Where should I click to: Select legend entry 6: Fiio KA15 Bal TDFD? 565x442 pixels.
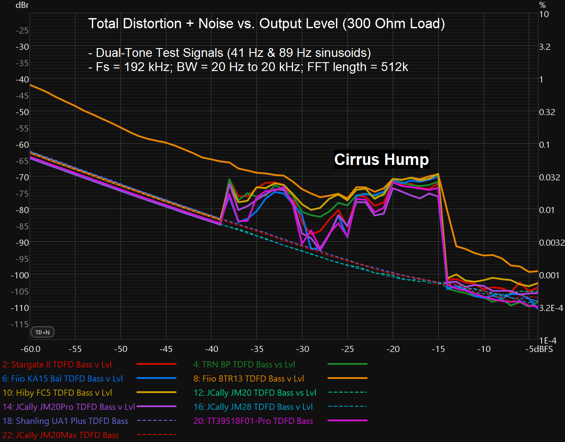coord(63,379)
